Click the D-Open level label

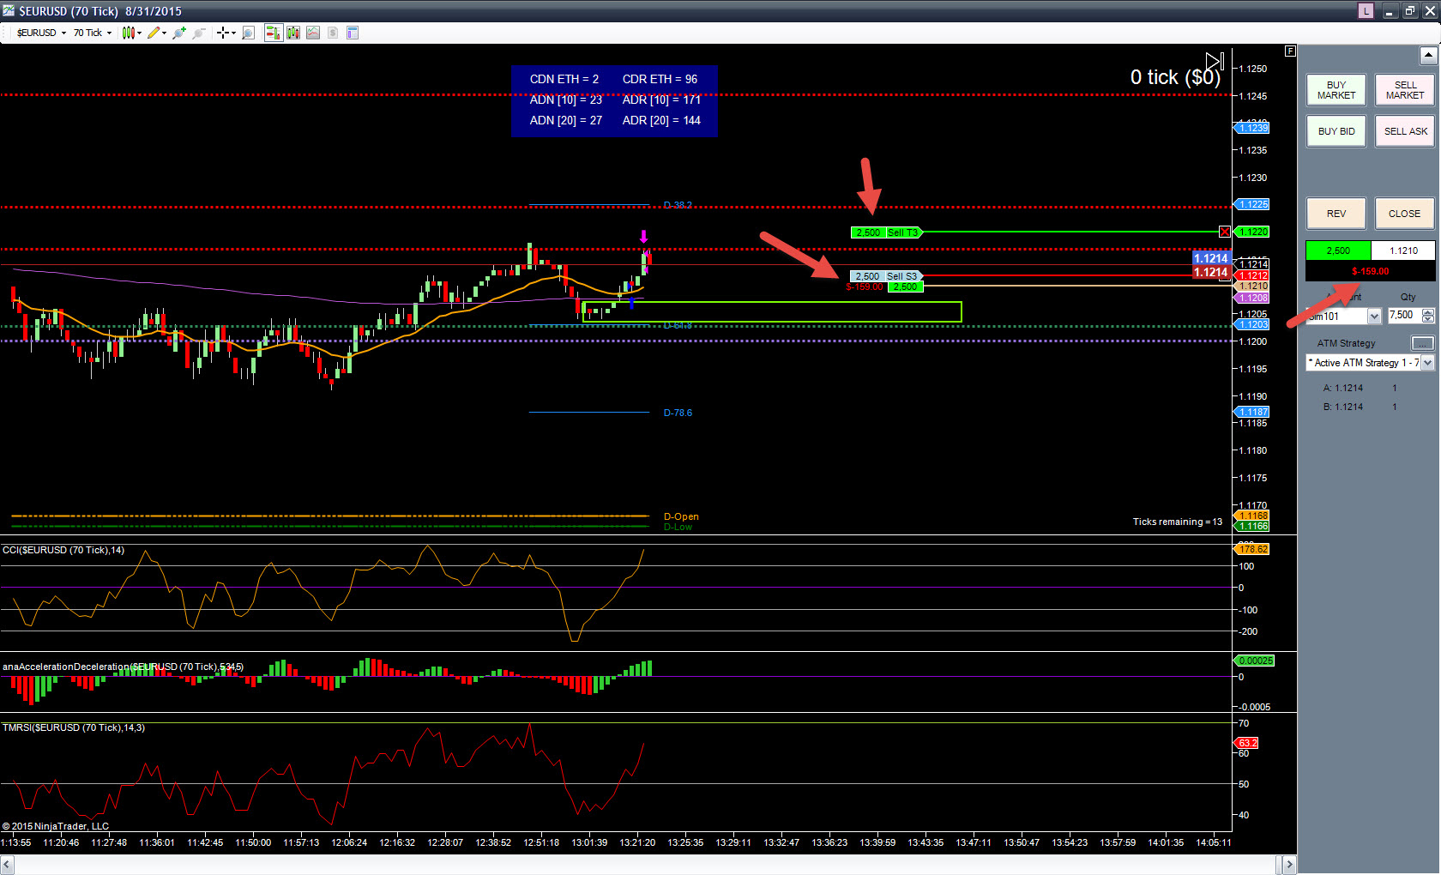[x=681, y=516]
